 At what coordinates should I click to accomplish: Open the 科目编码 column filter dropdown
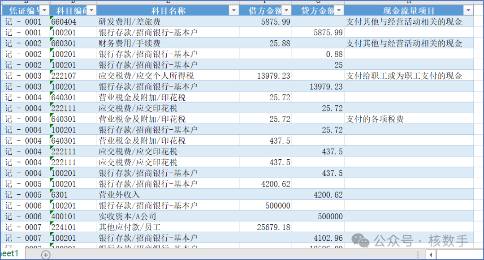(x=91, y=10)
